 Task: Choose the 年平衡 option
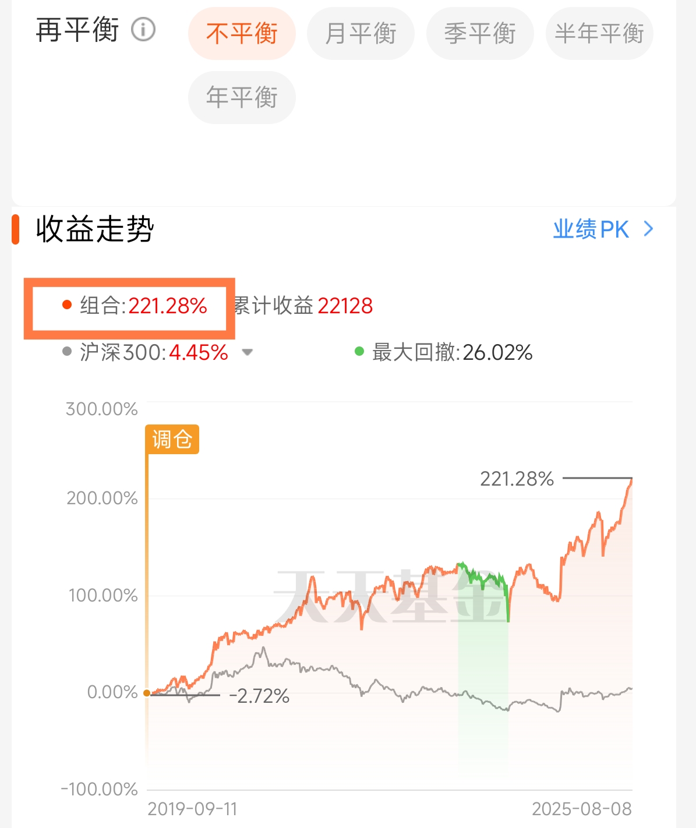point(242,97)
